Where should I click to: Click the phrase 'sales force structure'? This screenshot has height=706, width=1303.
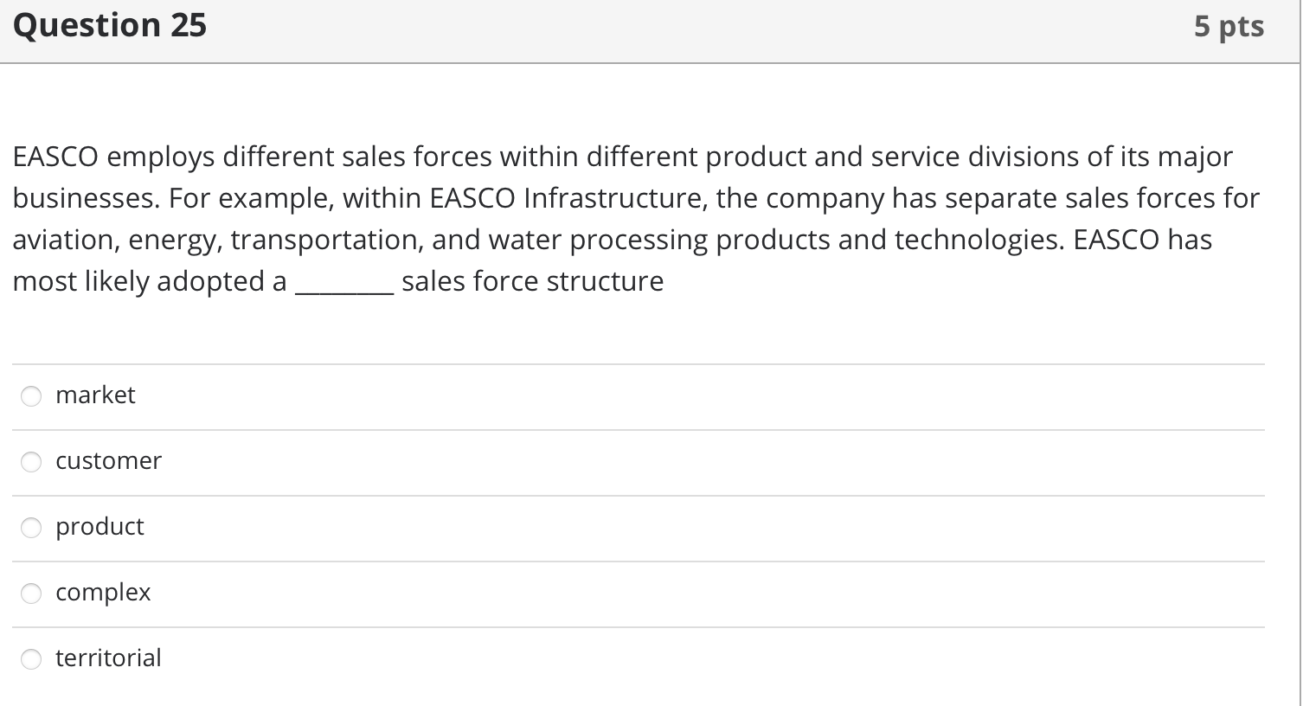coord(532,282)
